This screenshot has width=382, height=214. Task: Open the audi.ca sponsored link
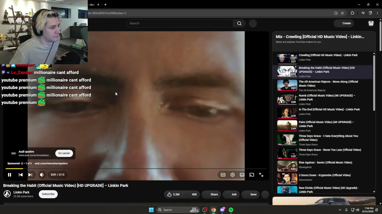51,163
